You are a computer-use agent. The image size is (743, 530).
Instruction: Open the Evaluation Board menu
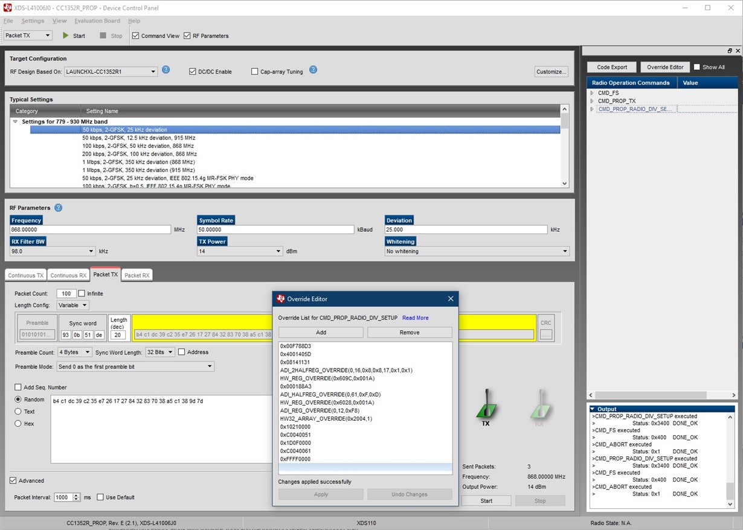point(97,21)
